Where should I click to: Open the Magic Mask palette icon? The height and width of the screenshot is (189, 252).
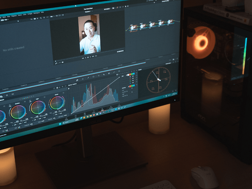pyautogui.click(x=104, y=74)
